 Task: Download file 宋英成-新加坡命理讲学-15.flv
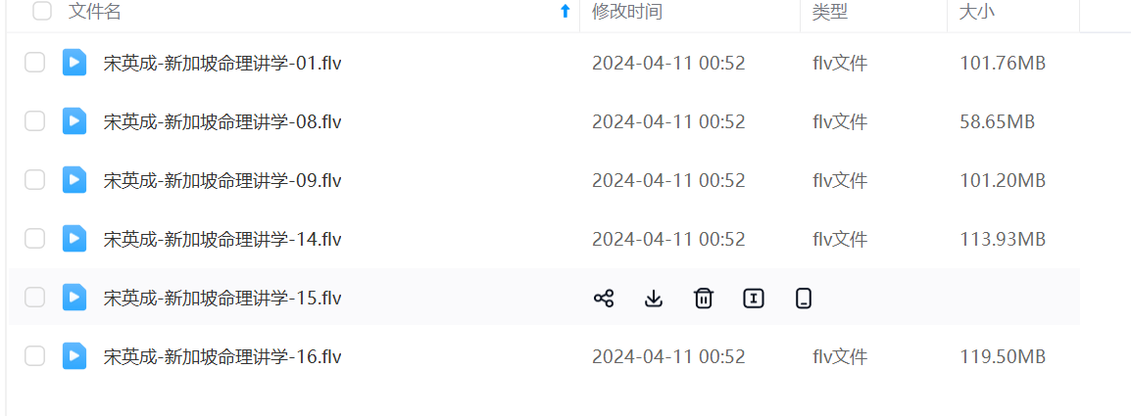(x=654, y=298)
